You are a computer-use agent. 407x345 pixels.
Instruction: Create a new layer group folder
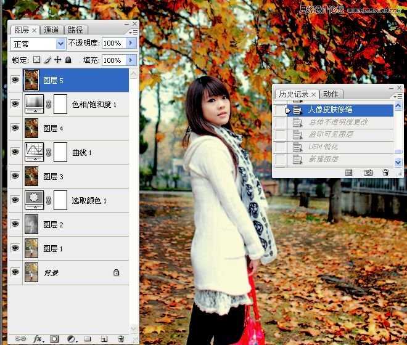tap(87, 338)
